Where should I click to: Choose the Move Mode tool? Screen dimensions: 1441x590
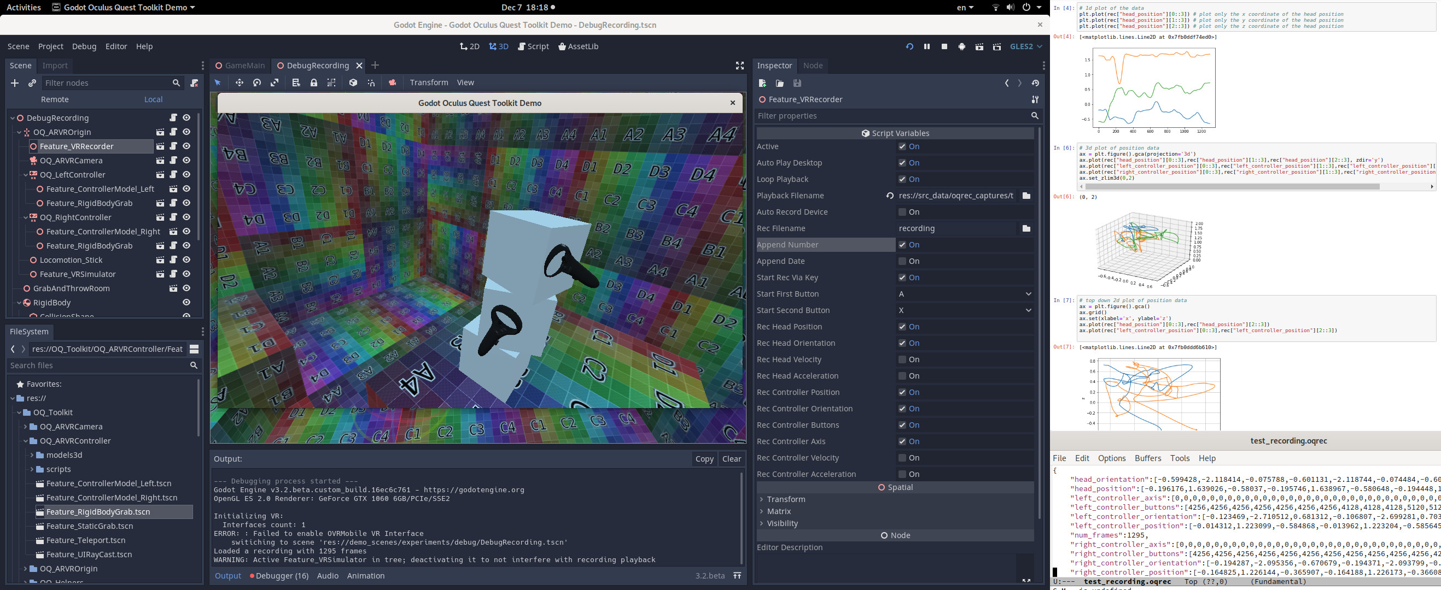[240, 82]
